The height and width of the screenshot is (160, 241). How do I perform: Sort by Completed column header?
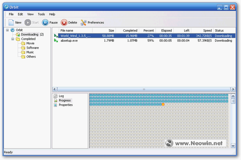tap(127, 30)
